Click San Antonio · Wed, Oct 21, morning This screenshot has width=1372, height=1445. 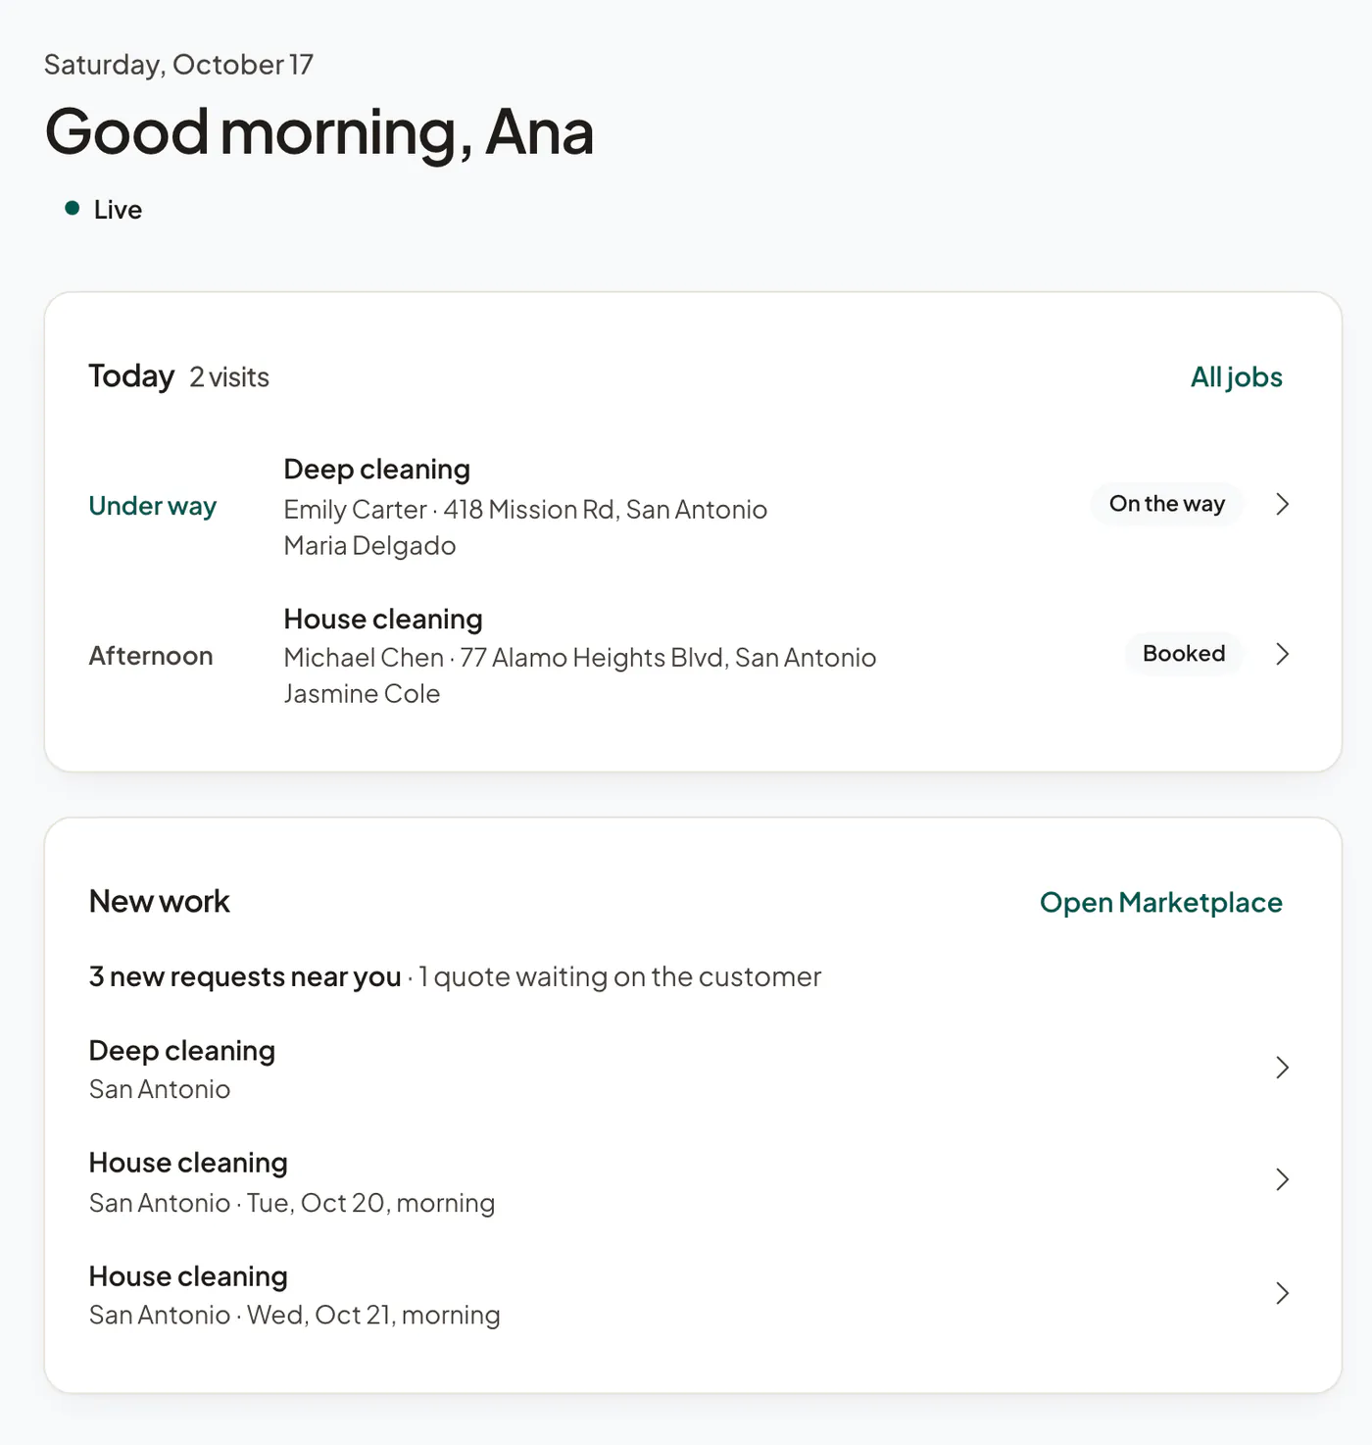coord(295,1316)
